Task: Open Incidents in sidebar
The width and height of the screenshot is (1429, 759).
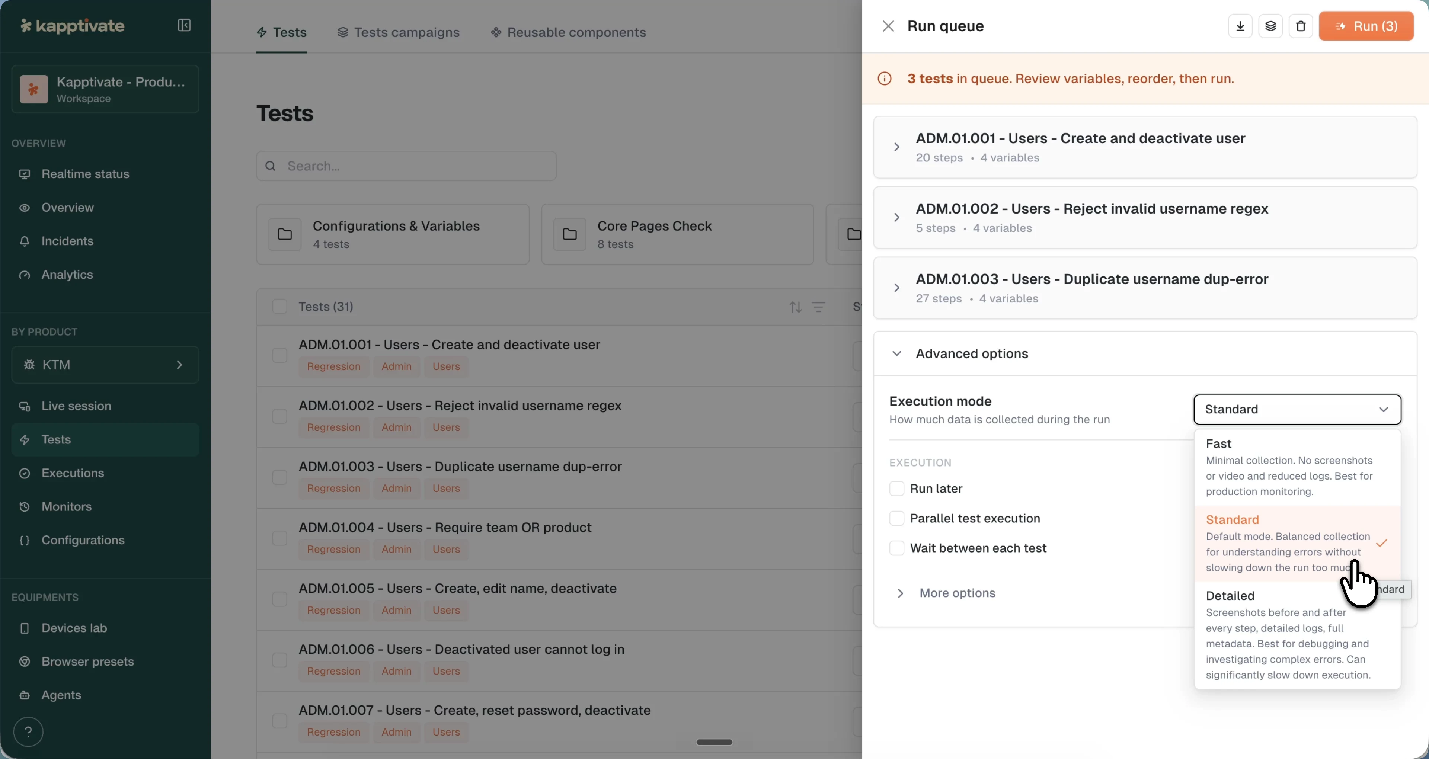Action: (x=105, y=241)
